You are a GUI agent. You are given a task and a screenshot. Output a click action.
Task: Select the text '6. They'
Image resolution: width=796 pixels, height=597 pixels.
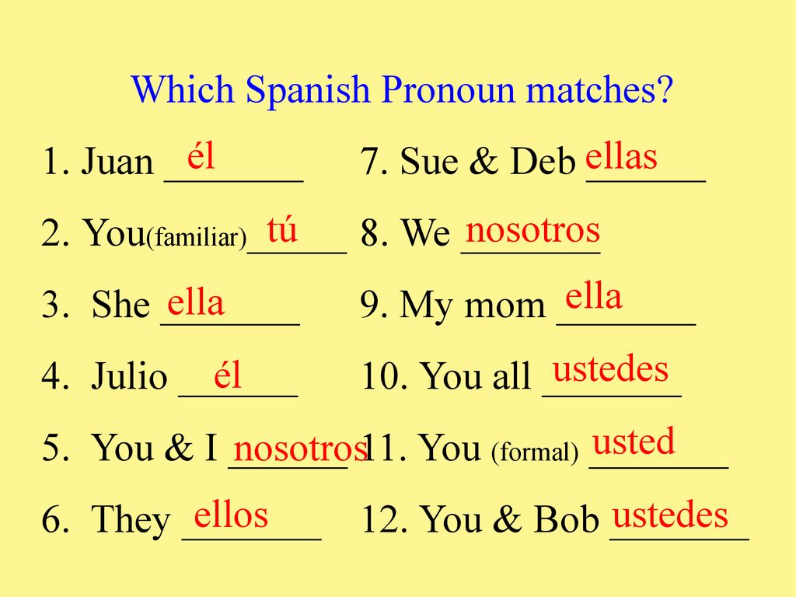tap(106, 520)
